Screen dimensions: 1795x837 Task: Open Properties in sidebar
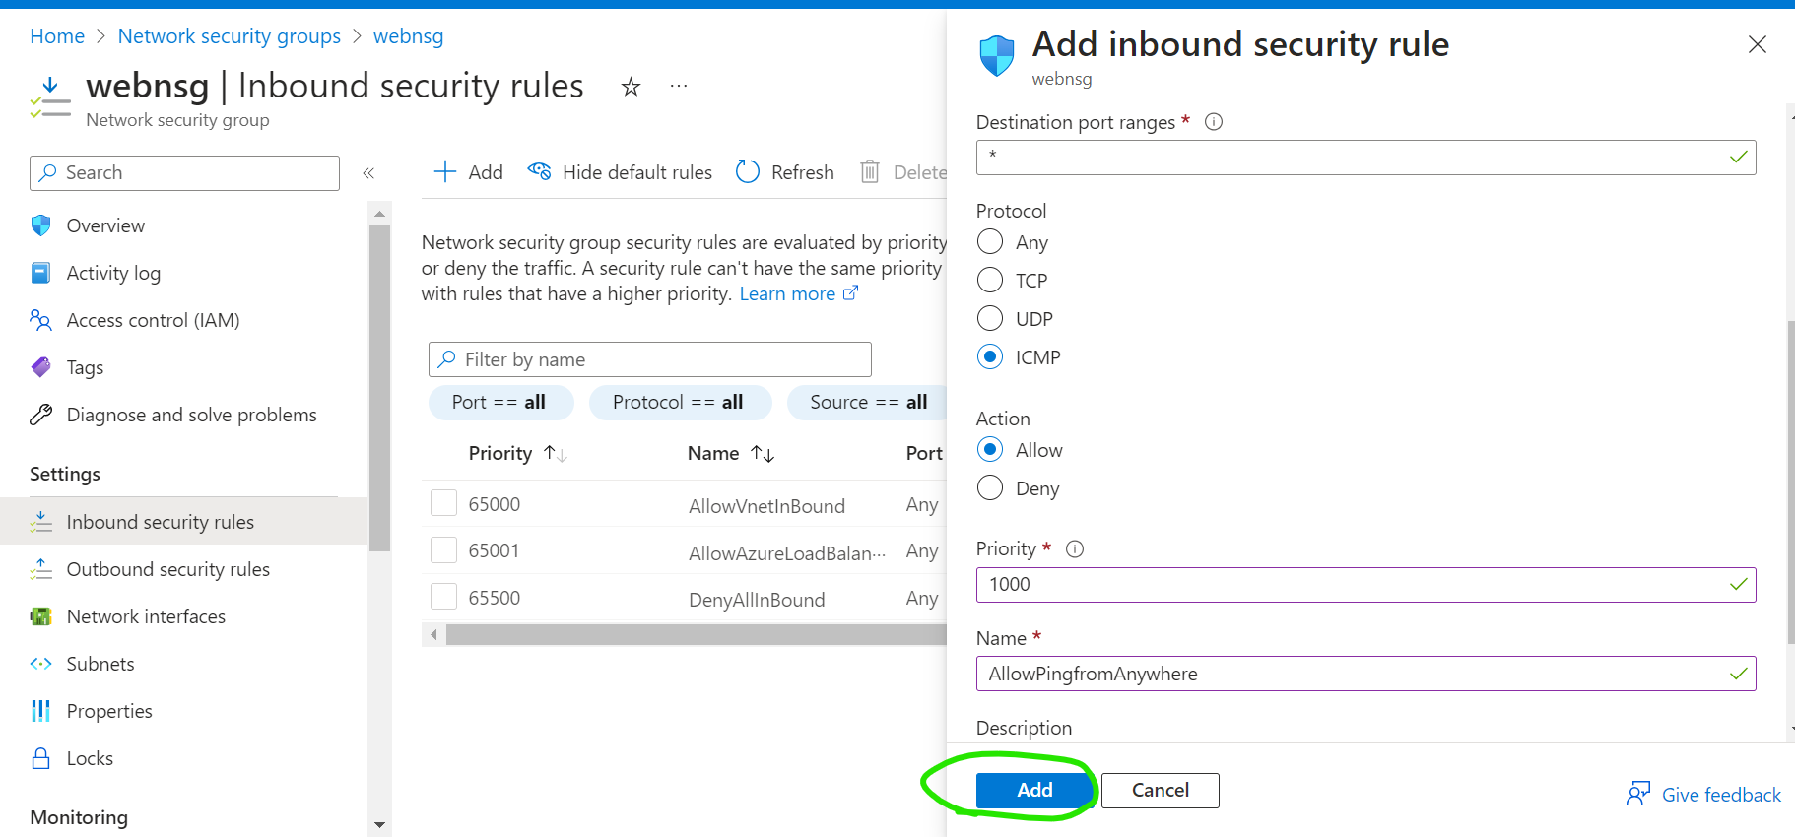(x=109, y=711)
